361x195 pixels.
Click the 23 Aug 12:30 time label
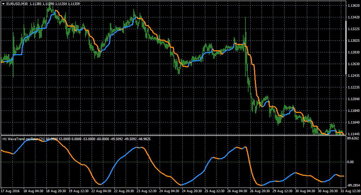tap(147, 191)
